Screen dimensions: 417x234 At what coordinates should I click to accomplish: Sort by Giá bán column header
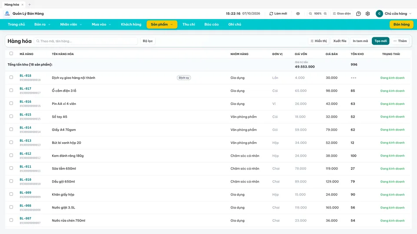(331, 54)
